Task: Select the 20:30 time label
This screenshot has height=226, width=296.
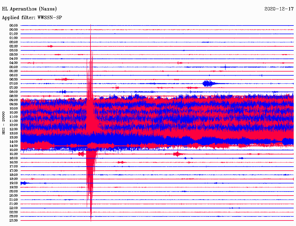Action: [14, 196]
